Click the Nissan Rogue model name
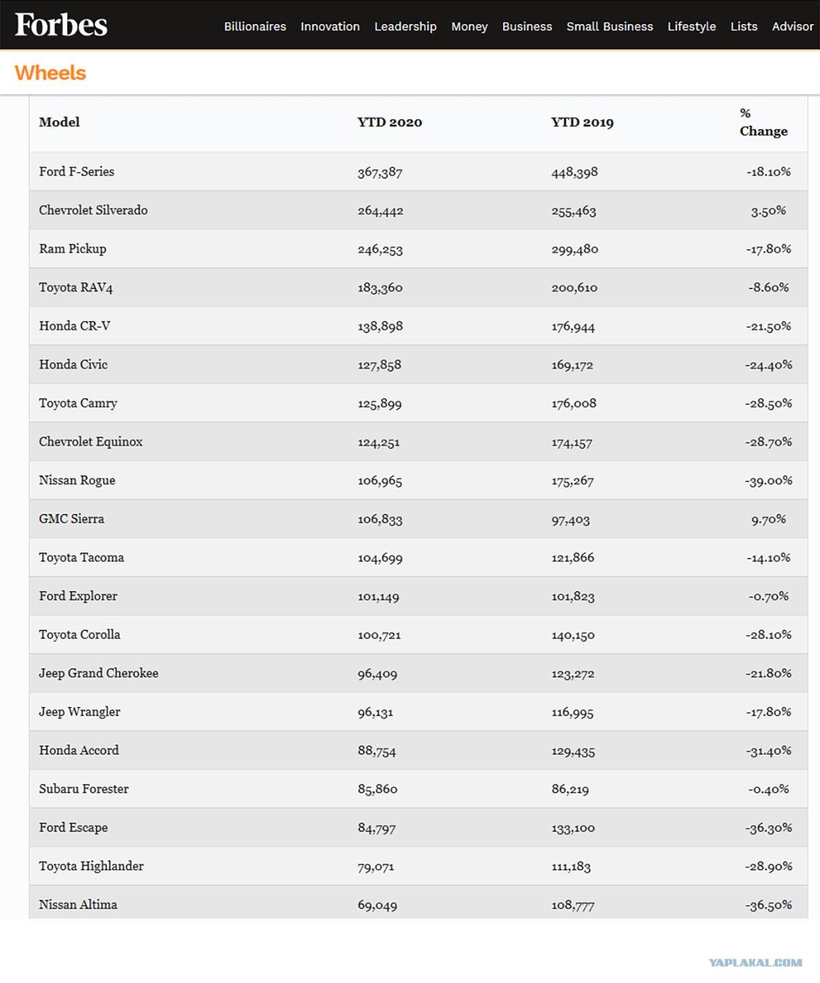This screenshot has height=983, width=820. pos(77,480)
